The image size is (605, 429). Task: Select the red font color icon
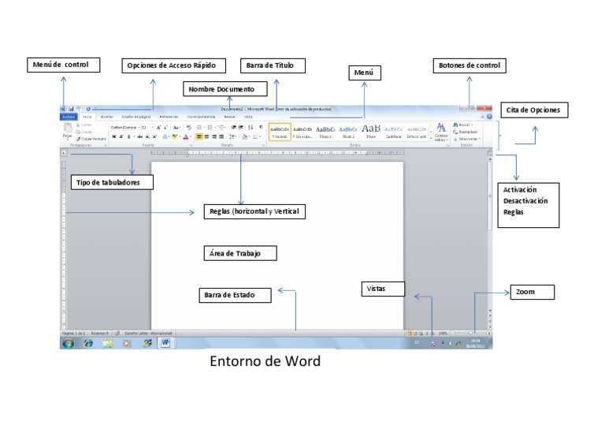tap(186, 136)
